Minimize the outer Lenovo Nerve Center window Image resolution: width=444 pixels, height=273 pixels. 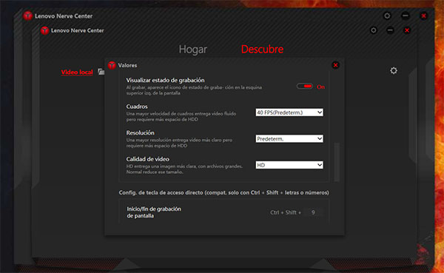click(x=406, y=16)
